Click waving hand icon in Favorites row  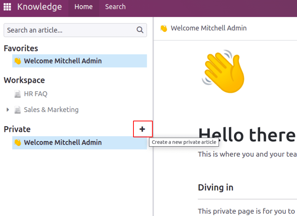tap(17, 61)
